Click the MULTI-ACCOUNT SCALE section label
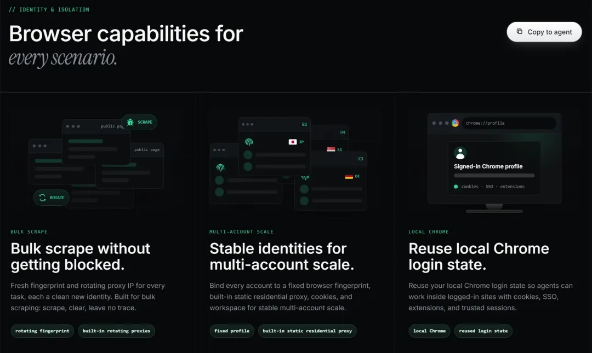This screenshot has height=353, width=592. pos(242,232)
